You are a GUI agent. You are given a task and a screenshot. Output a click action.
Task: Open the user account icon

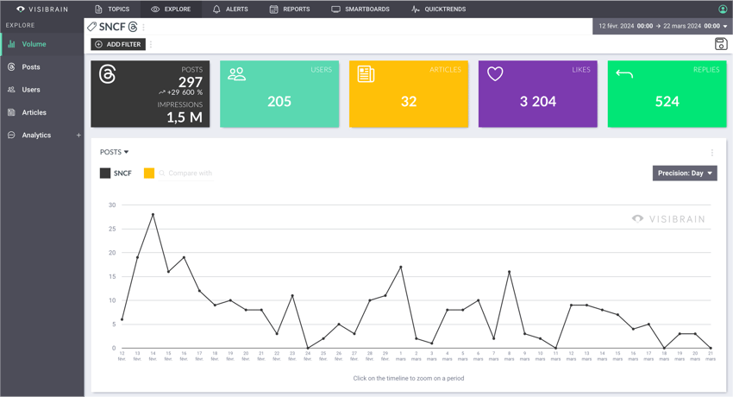pyautogui.click(x=723, y=9)
